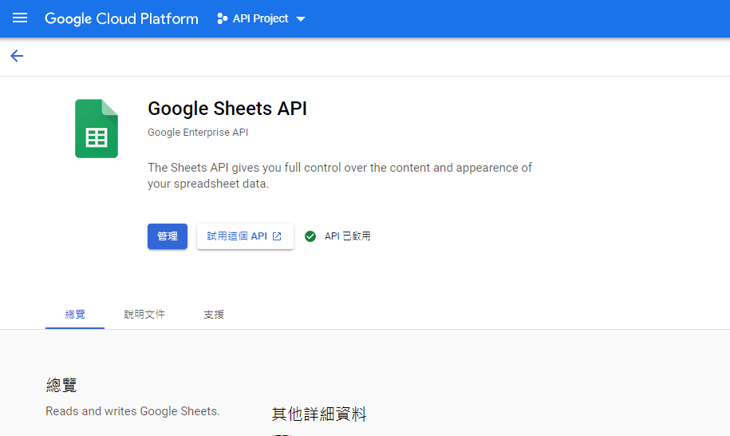Select the 總覽 tab

75,315
